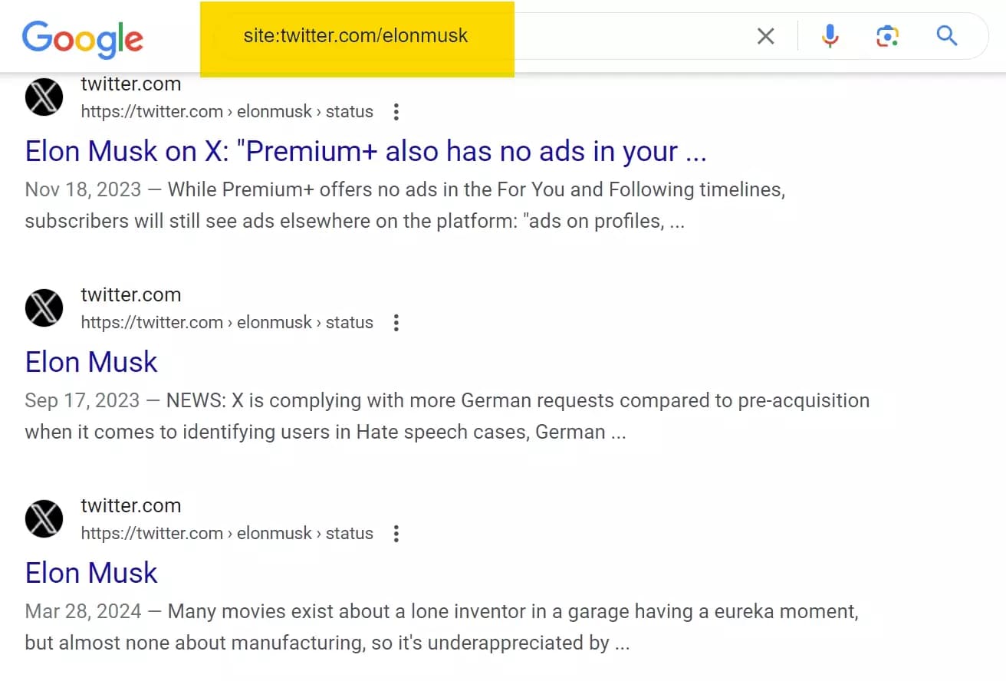Screen dimensions: 1006x681
Task: Click the X favicon next to the second result
Action: pyautogui.click(x=44, y=308)
